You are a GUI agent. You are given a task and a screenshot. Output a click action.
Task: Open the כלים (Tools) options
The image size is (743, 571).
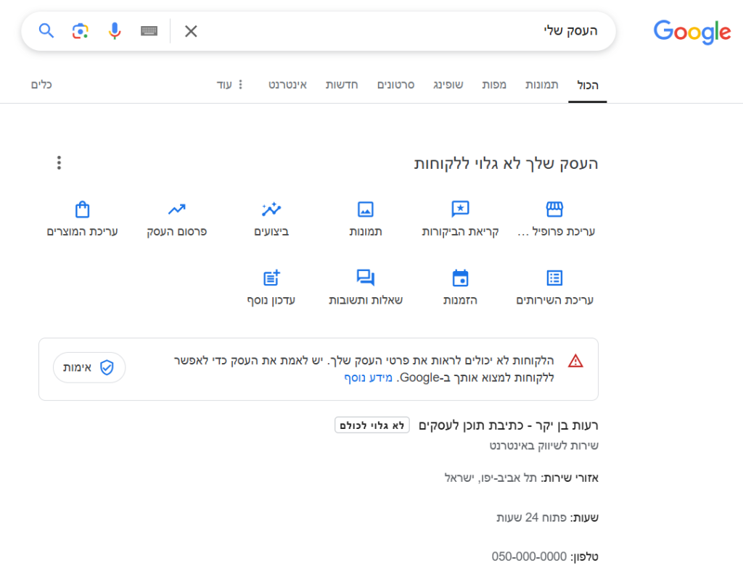[x=41, y=85]
